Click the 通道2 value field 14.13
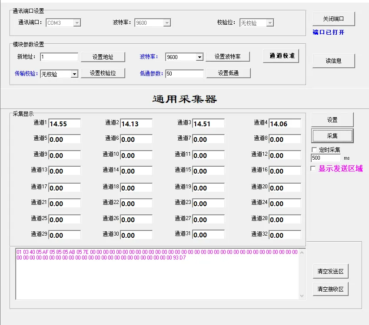This screenshot has height=325, width=369. coord(136,124)
